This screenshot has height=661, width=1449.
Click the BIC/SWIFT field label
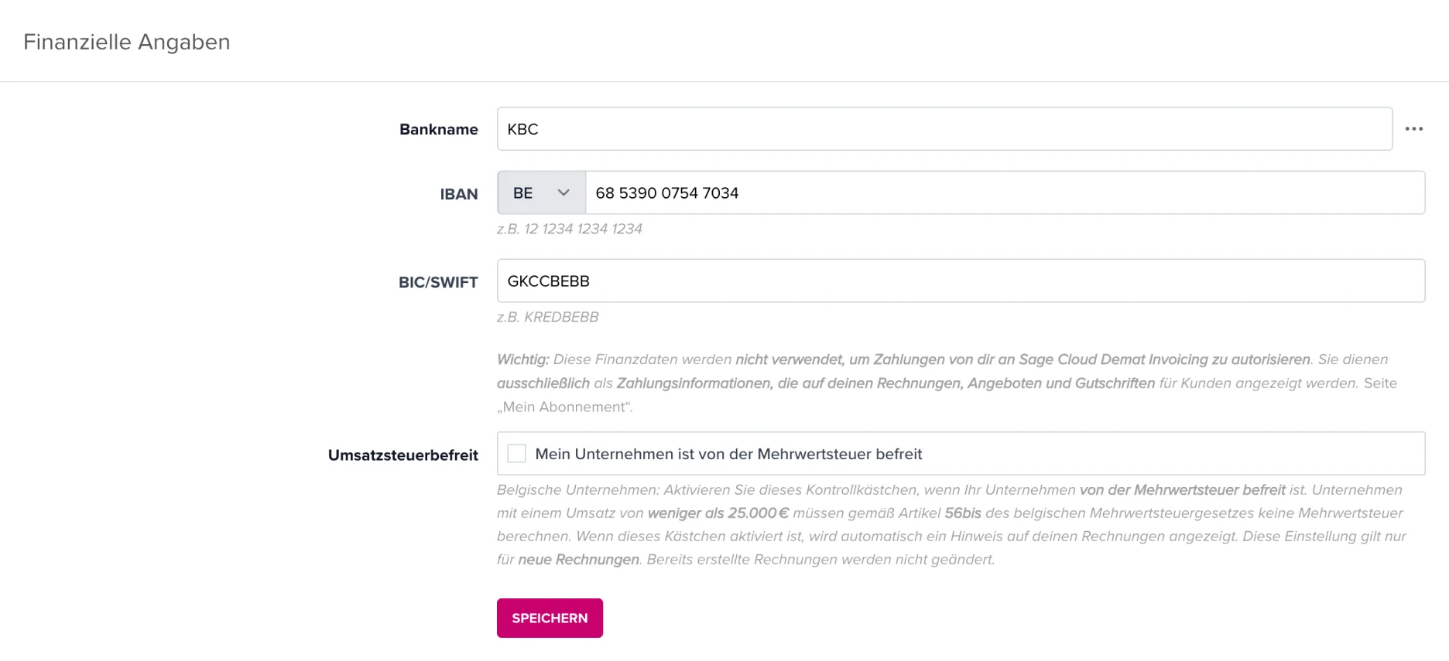point(438,282)
